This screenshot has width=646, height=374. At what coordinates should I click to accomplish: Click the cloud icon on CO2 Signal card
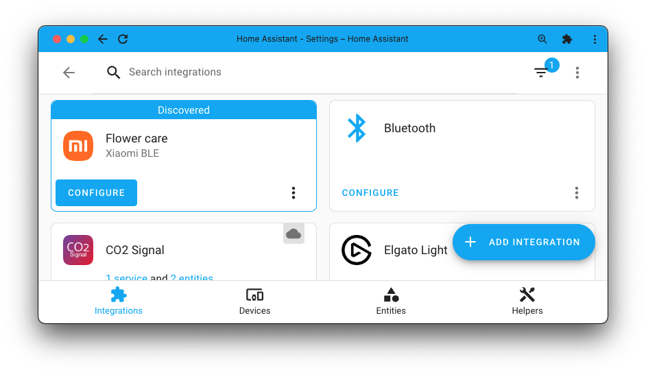pyautogui.click(x=294, y=234)
